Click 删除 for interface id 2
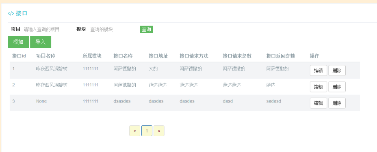 [337, 87]
